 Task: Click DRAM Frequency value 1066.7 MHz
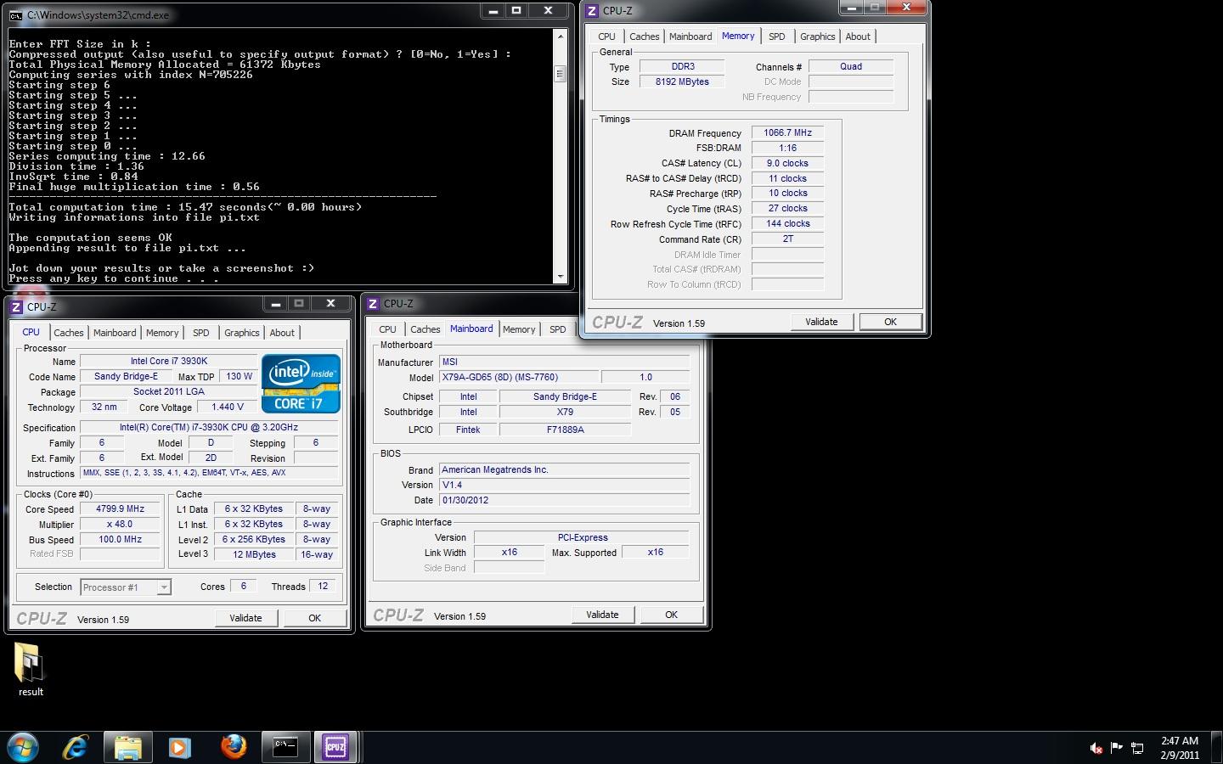(x=787, y=132)
